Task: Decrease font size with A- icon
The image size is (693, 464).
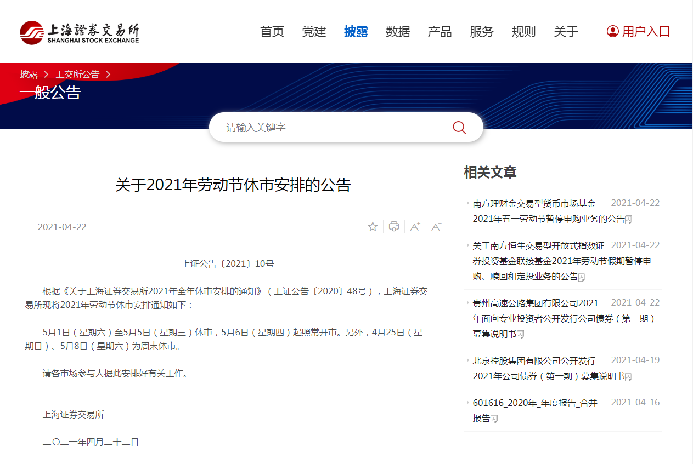Action: tap(436, 227)
